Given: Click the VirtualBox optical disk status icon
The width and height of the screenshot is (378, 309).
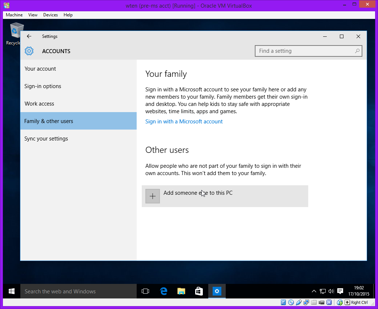Looking at the screenshot, I should click(x=291, y=302).
